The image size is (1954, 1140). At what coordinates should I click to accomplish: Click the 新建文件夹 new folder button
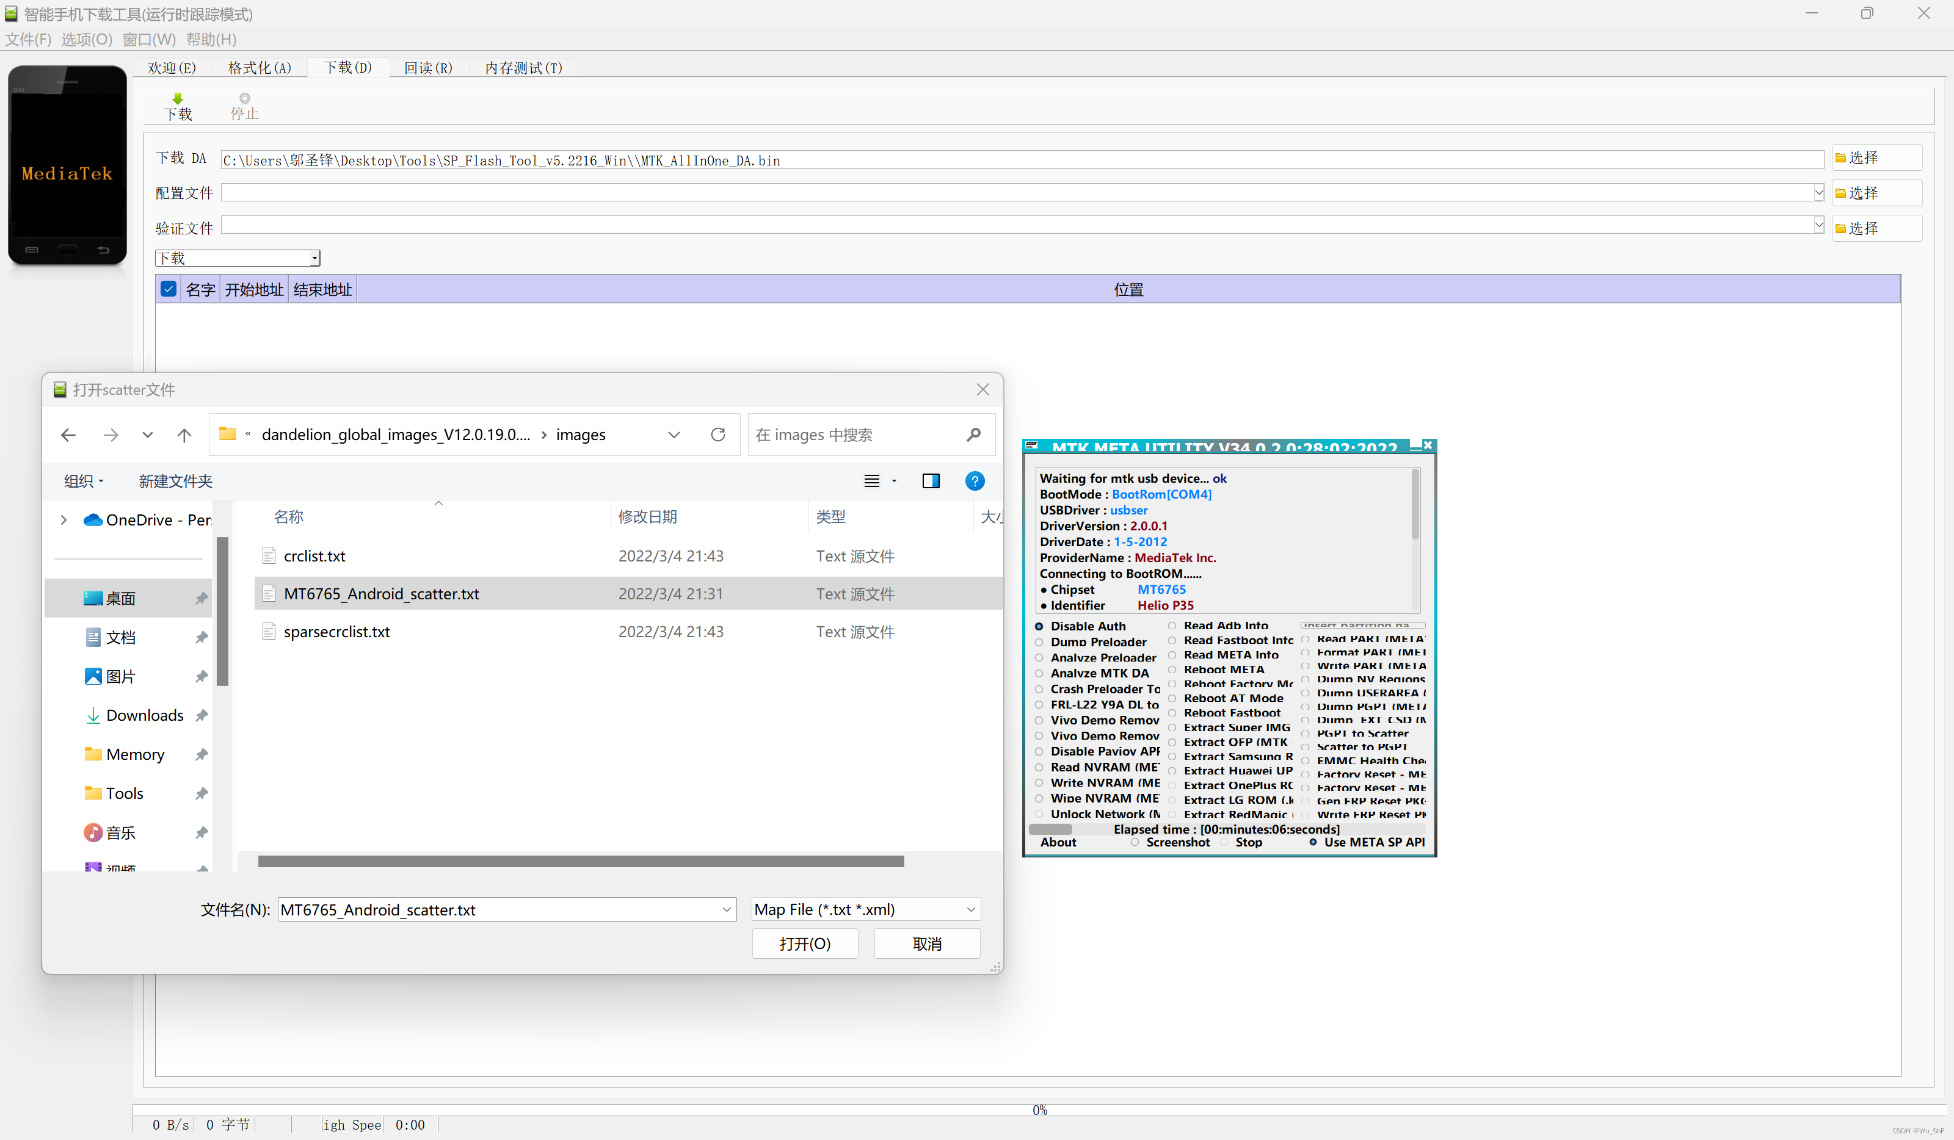pos(175,482)
